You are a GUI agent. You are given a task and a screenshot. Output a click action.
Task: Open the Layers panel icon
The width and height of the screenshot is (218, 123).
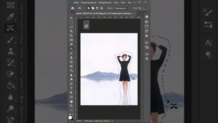[x=147, y=17]
